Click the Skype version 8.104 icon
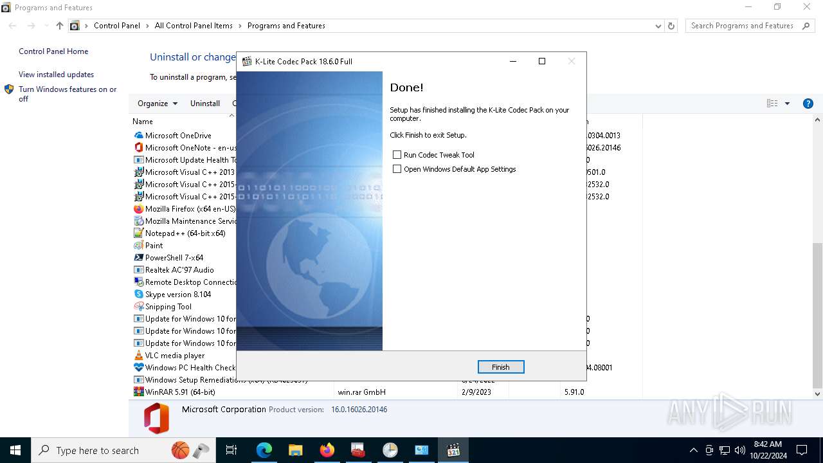Viewport: 823px width, 463px height. click(138, 295)
